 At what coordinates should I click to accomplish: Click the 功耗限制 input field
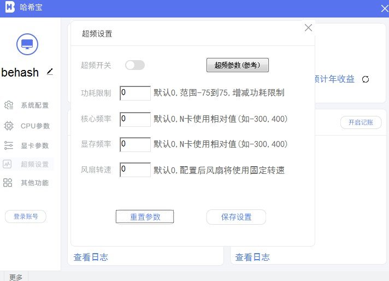(x=135, y=93)
